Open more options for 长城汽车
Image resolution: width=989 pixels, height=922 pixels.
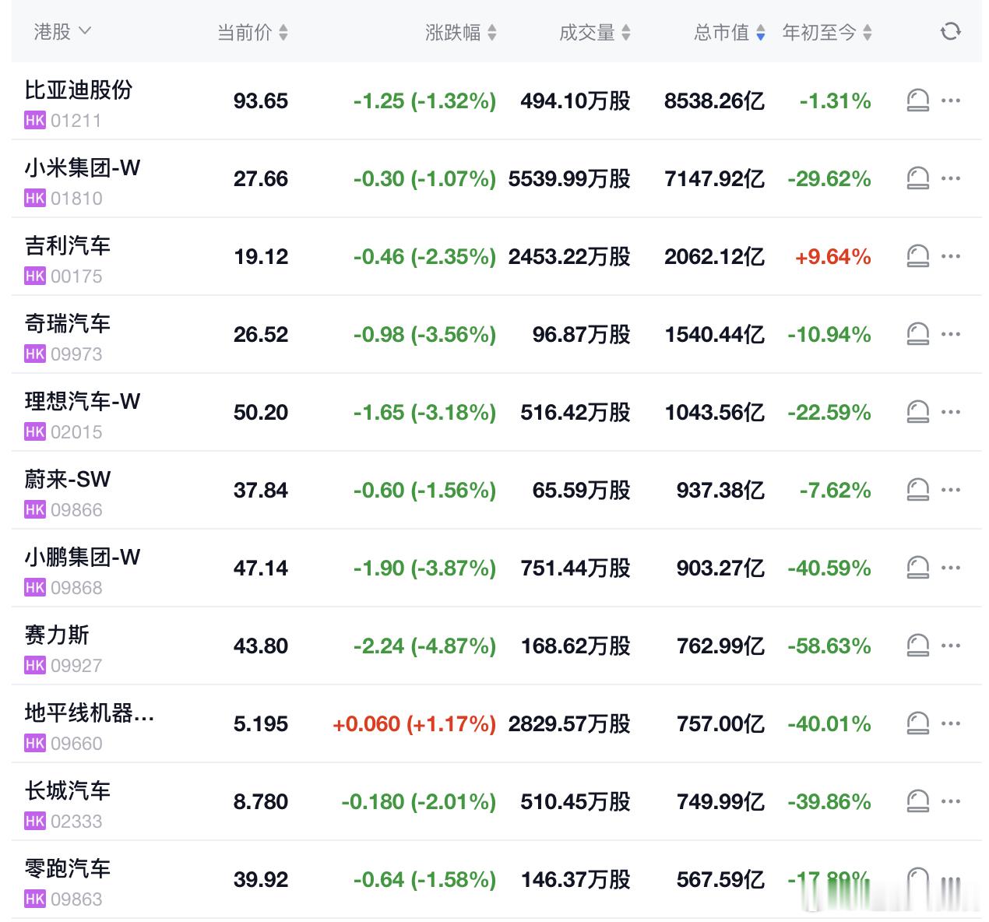tap(951, 801)
